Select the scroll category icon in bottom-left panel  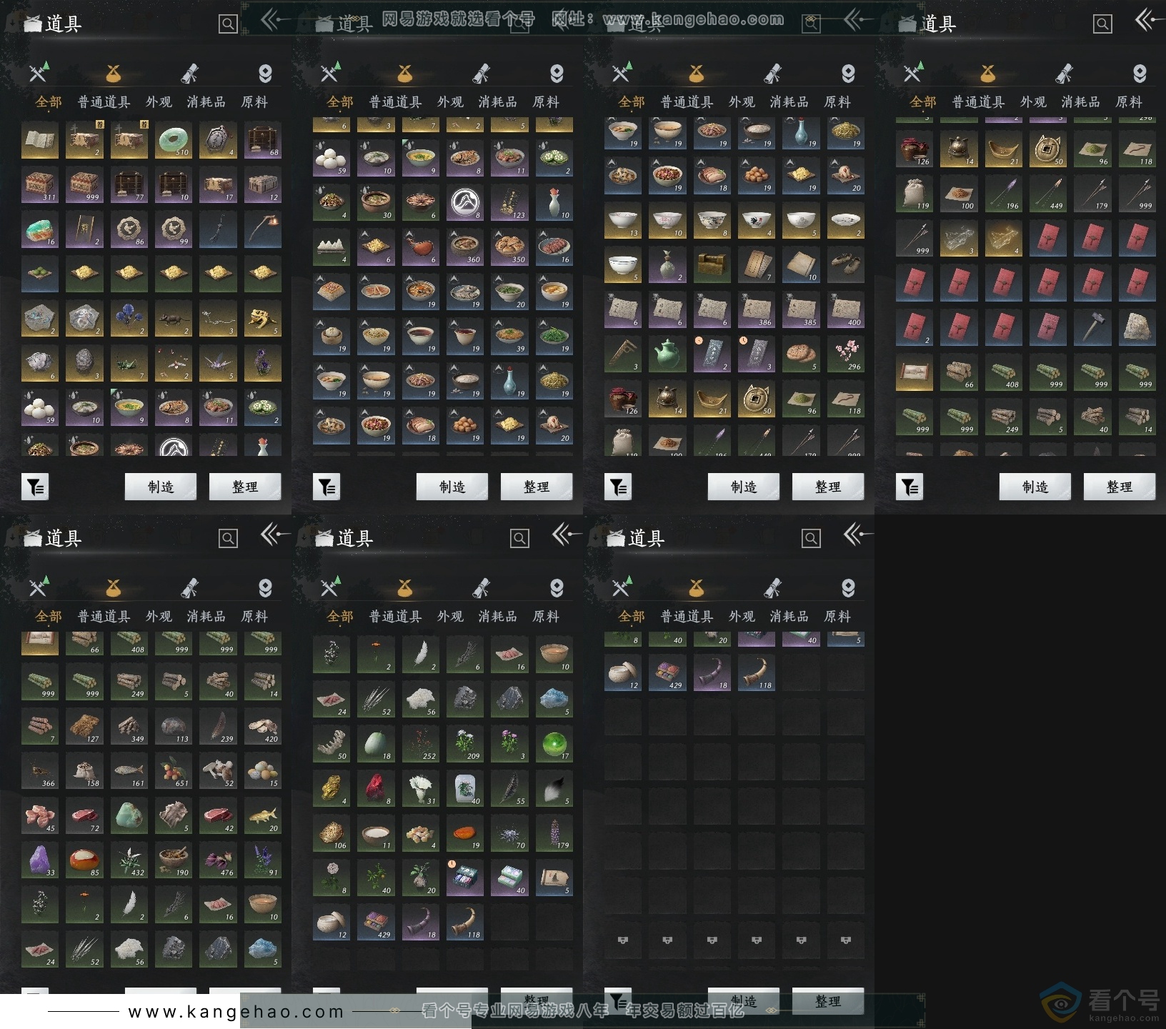189,587
